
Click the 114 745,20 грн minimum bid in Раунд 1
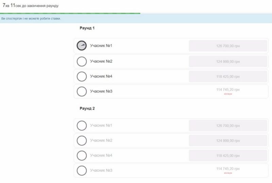pyautogui.click(x=228, y=90)
